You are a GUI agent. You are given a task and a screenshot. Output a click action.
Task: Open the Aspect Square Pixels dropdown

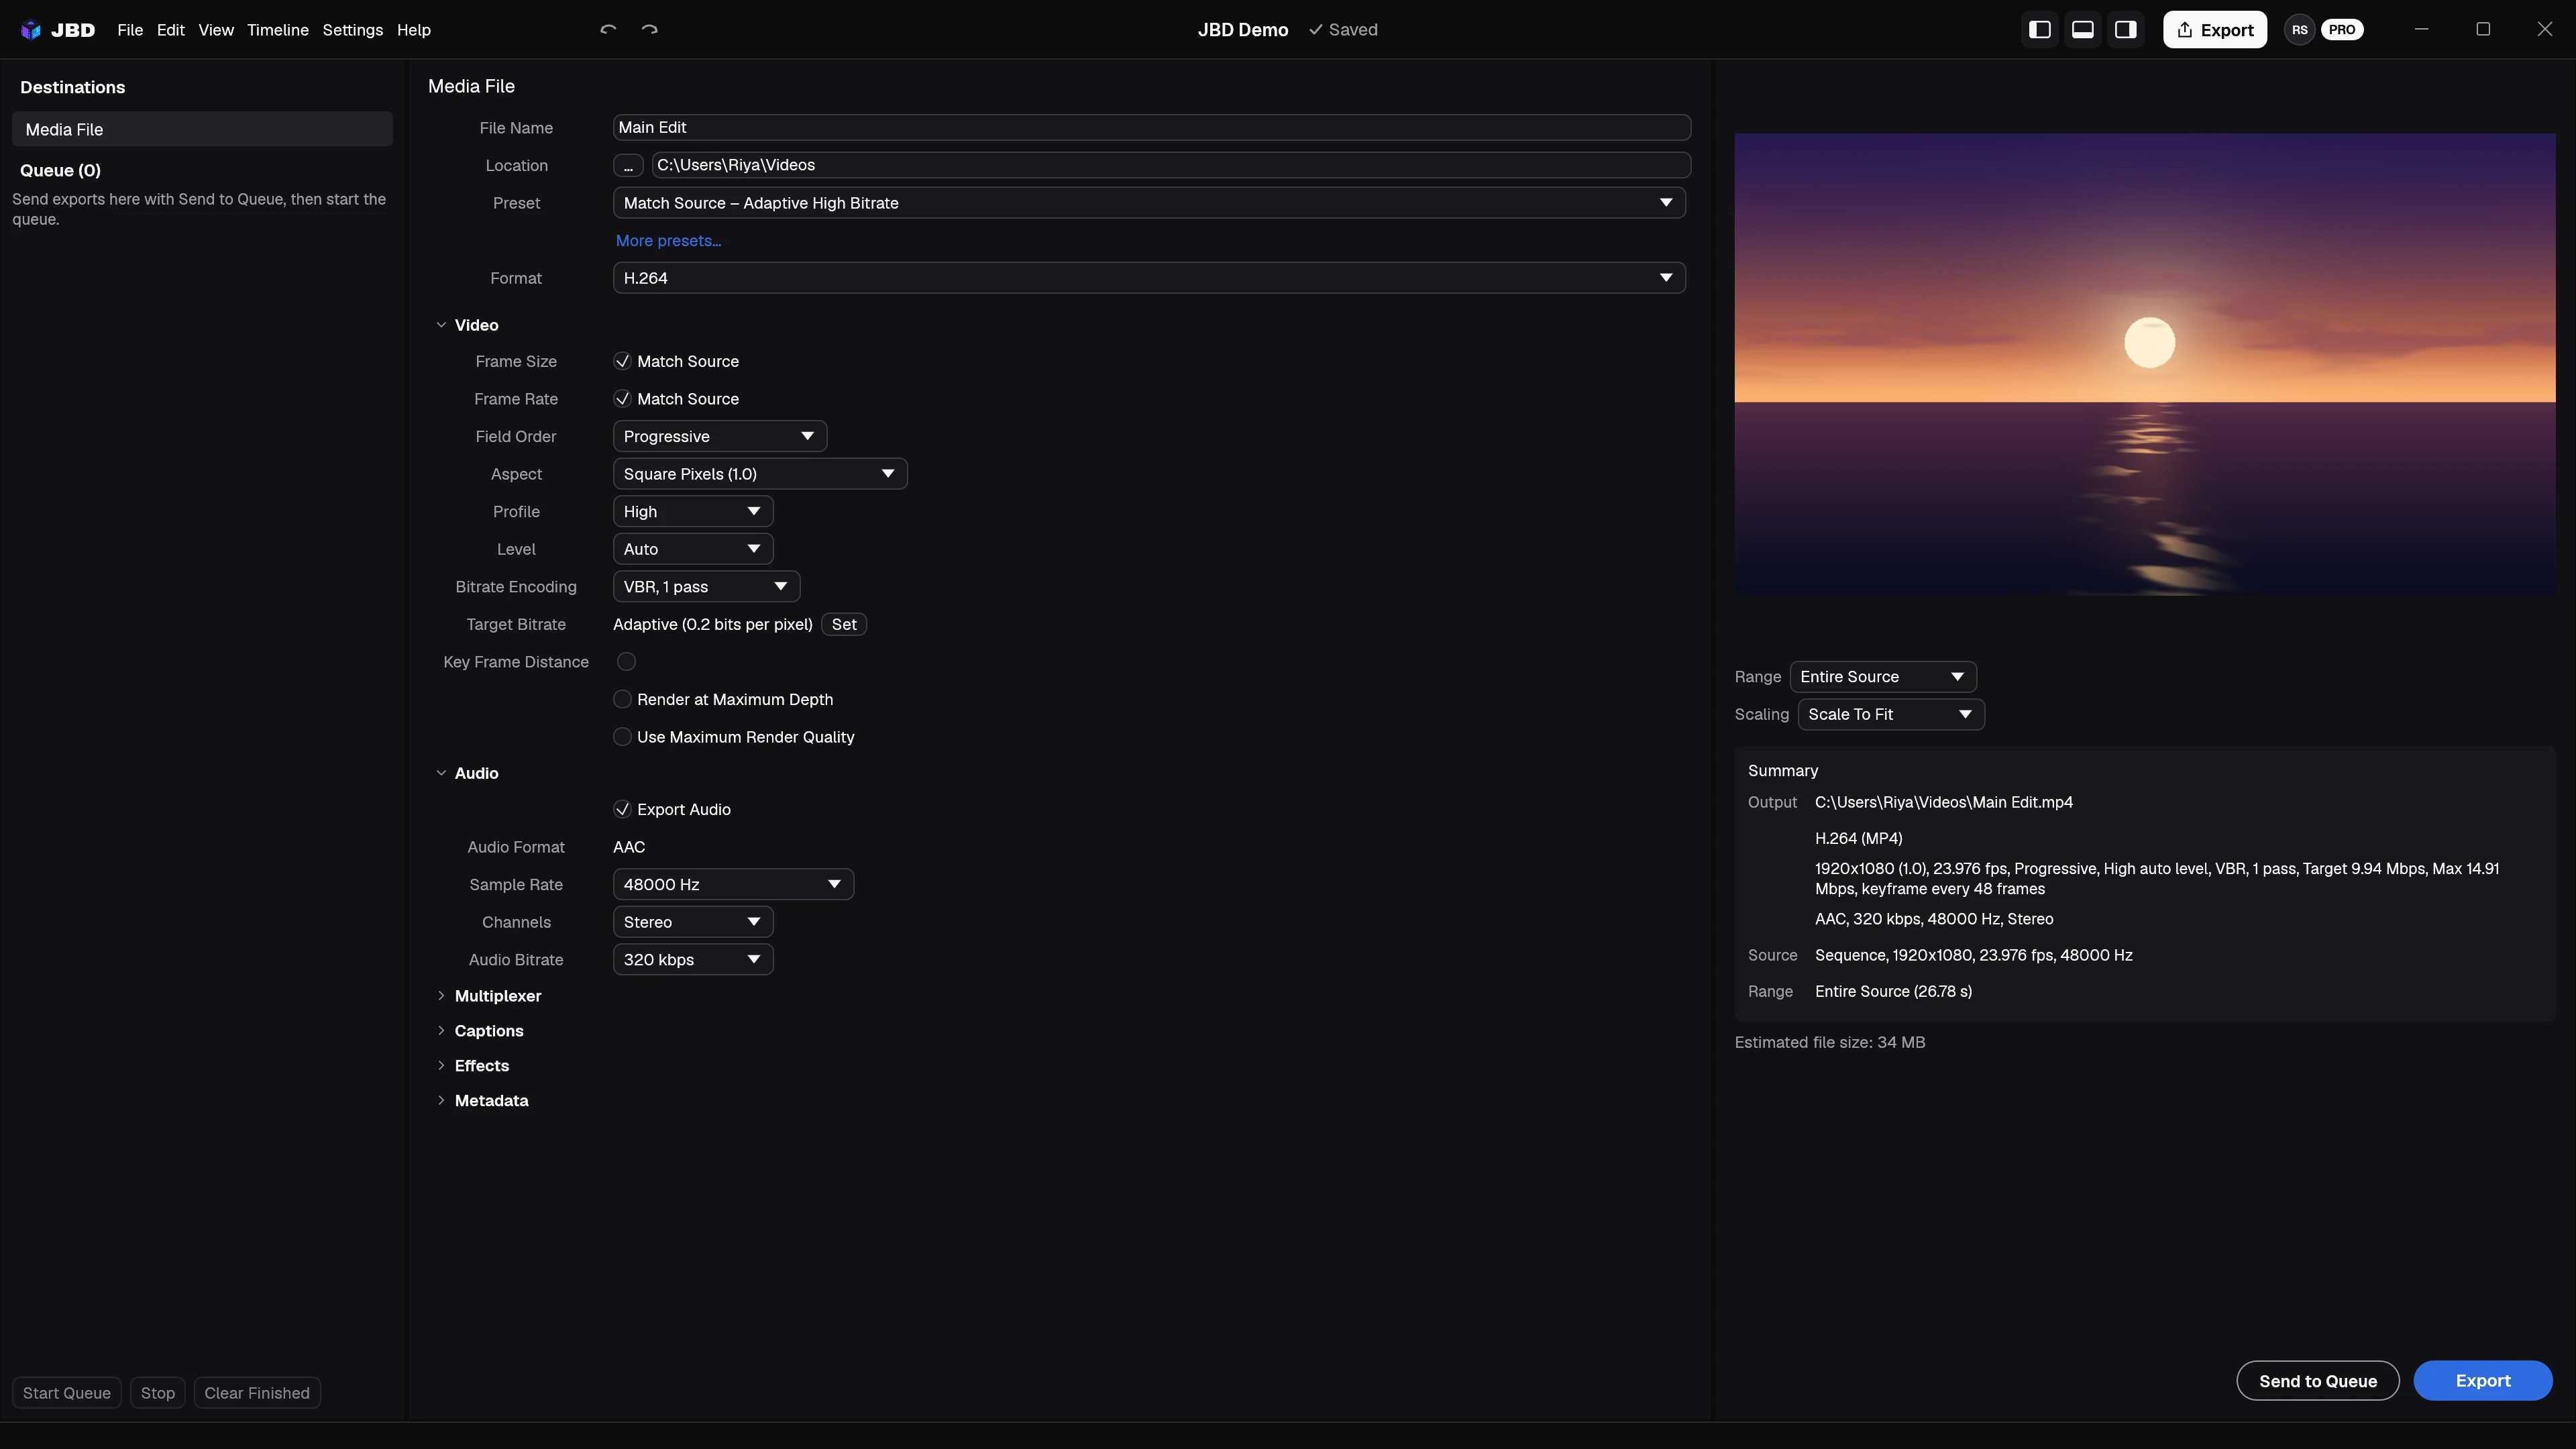pos(760,474)
